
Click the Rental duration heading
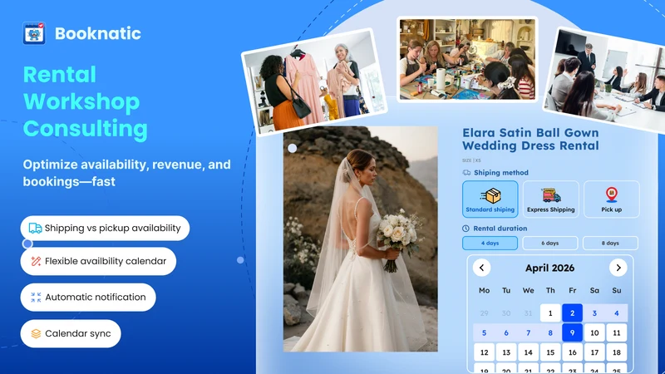[x=500, y=228]
